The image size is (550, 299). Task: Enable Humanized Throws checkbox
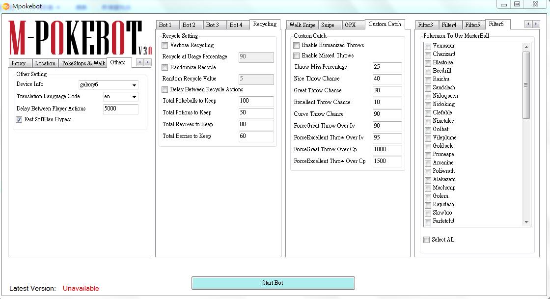[297, 45]
